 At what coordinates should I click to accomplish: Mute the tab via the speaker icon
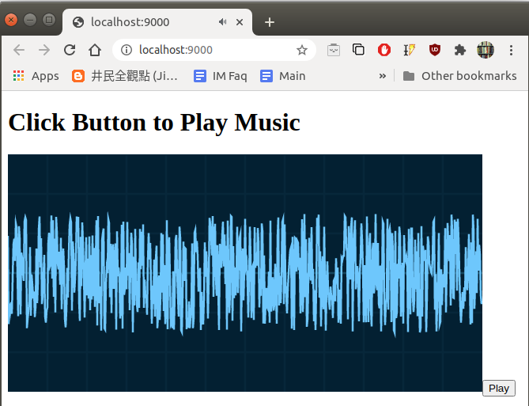[222, 22]
